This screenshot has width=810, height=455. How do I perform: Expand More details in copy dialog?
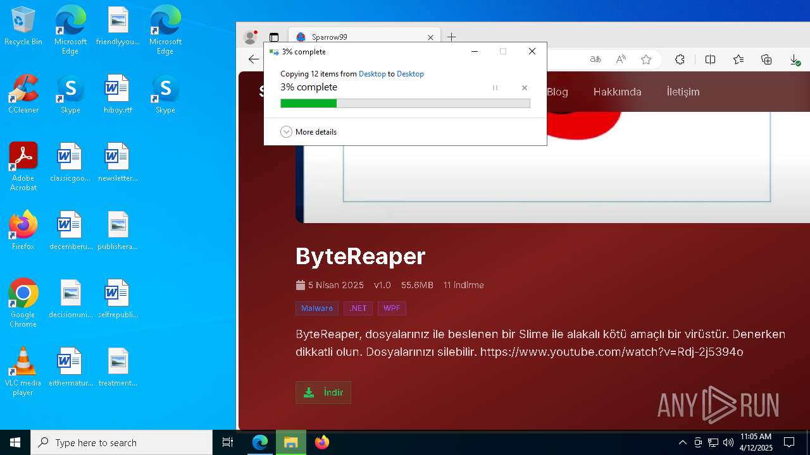pyautogui.click(x=308, y=131)
